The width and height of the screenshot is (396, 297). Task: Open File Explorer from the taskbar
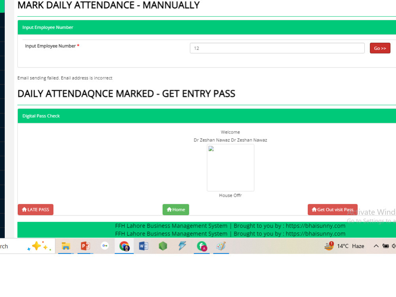point(66,246)
